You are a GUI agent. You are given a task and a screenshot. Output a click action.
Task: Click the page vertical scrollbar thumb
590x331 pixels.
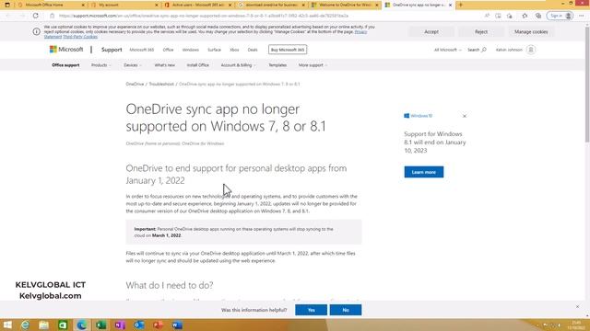(587, 85)
